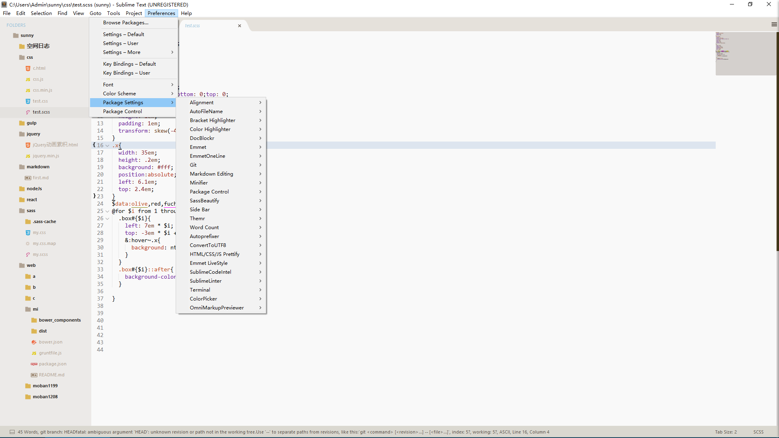Image resolution: width=779 pixels, height=438 pixels.
Task: Click the minimap code preview
Action: point(722,47)
